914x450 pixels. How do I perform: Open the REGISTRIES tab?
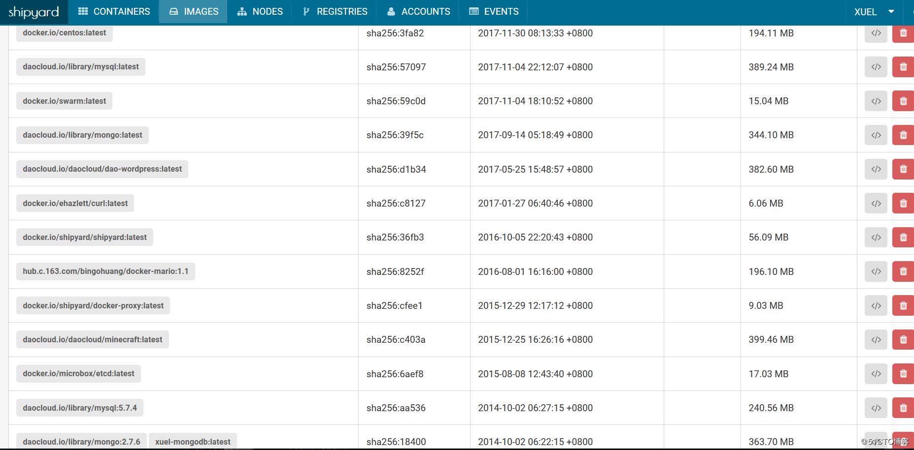coord(334,11)
